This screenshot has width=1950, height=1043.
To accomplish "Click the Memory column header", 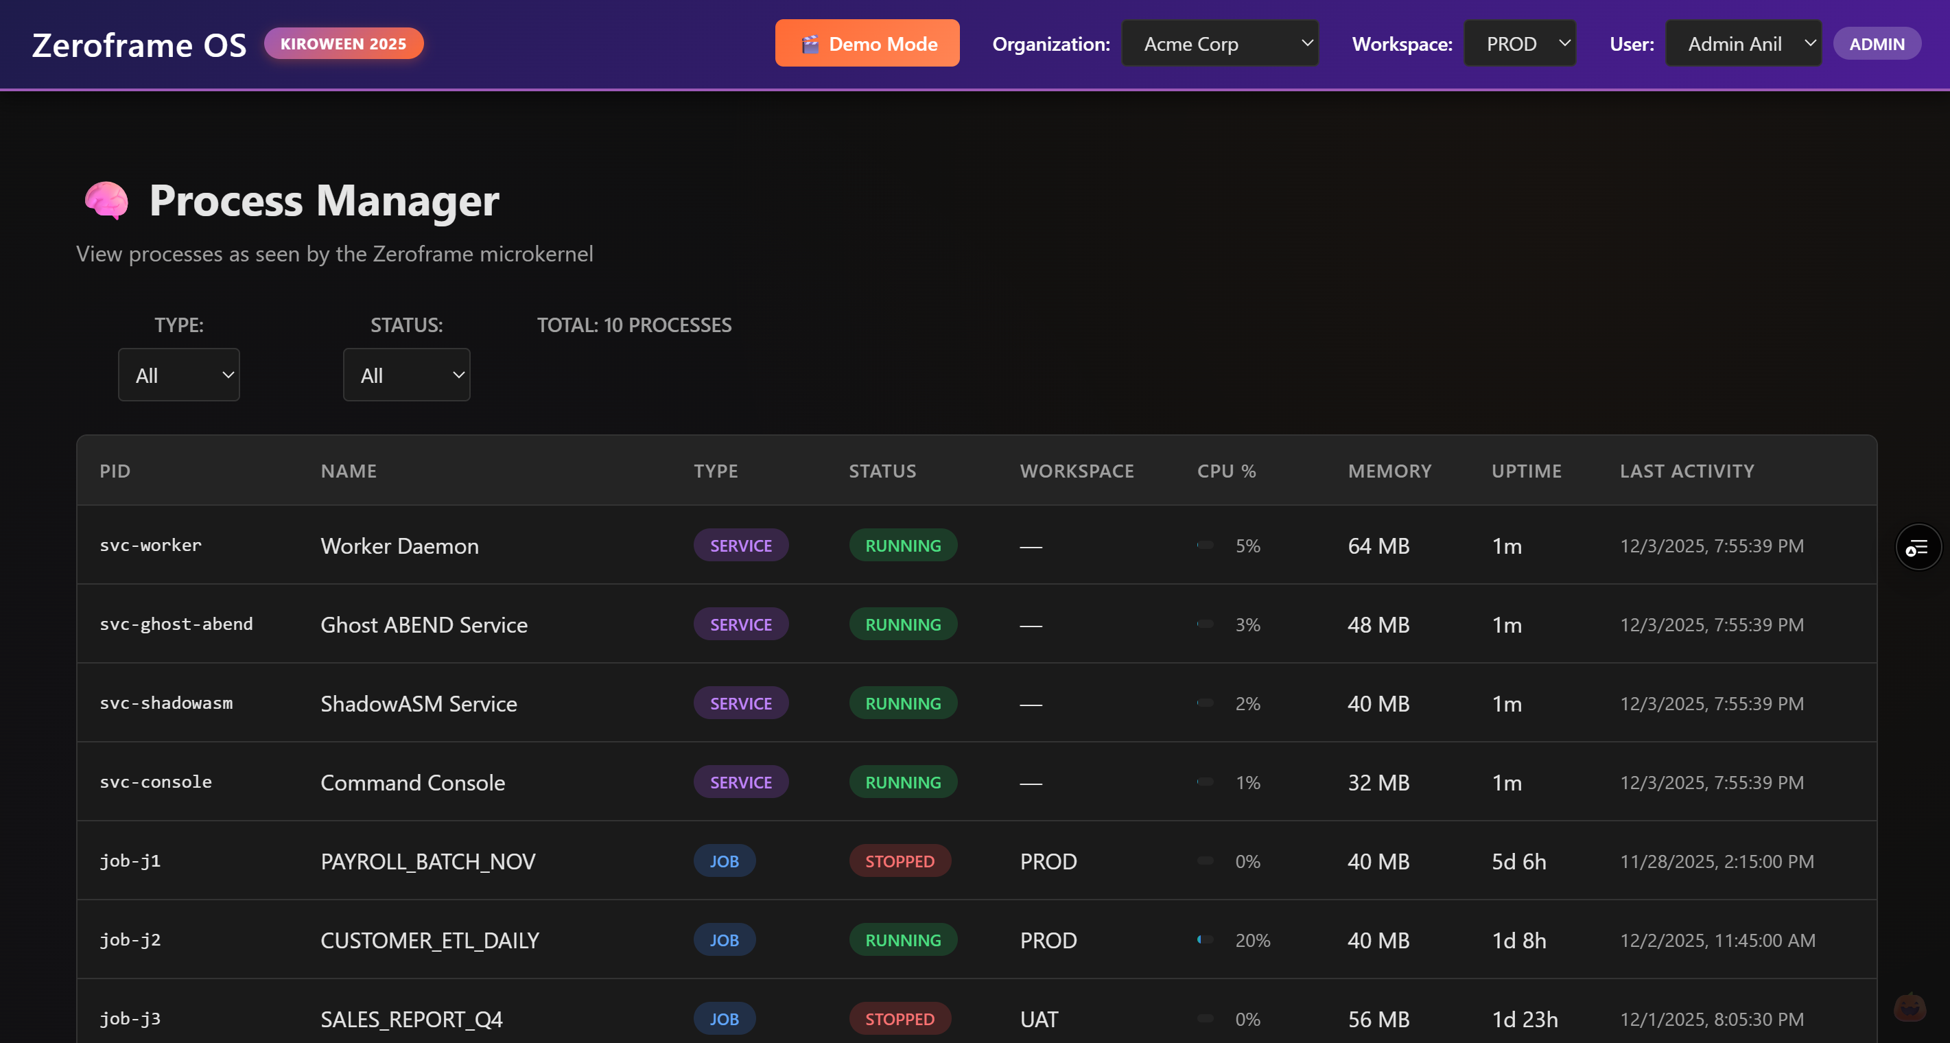I will point(1389,471).
